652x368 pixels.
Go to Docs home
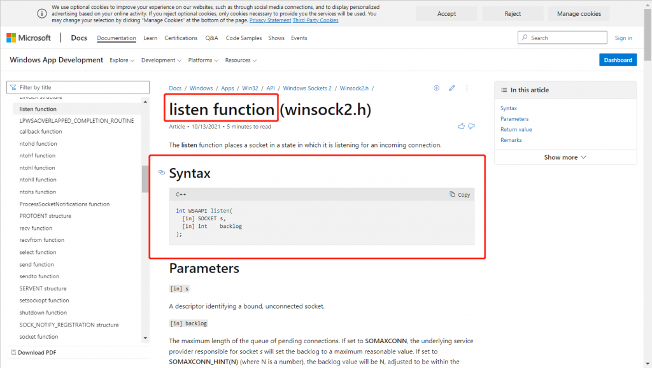coord(79,38)
